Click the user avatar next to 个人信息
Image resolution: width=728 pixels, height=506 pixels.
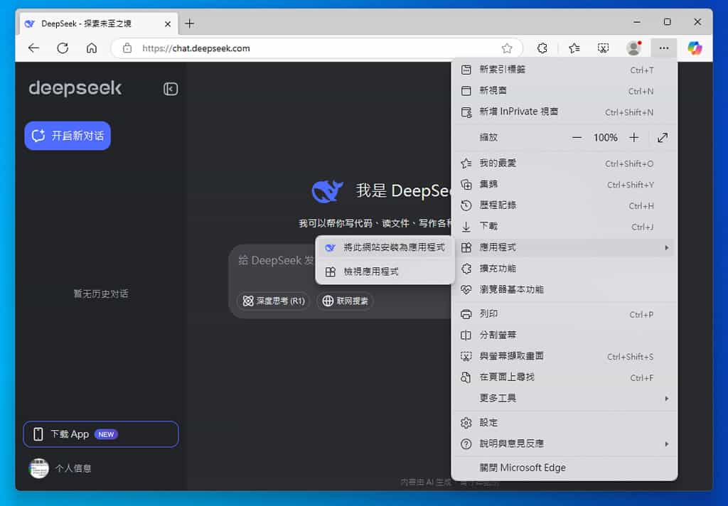point(39,468)
